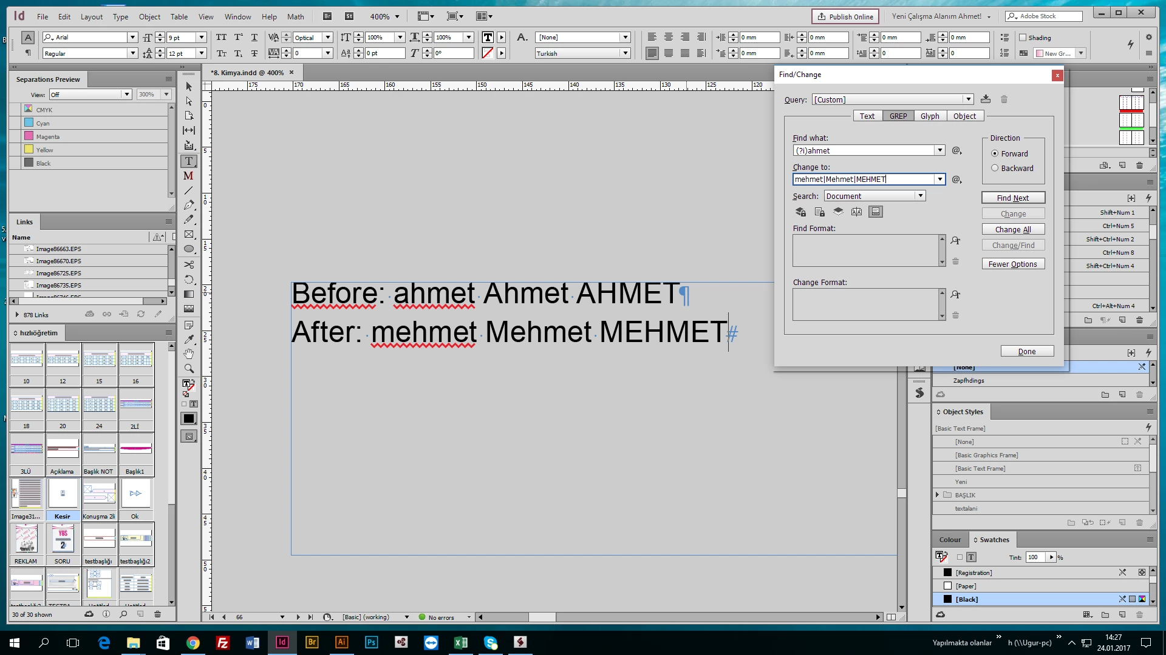Click the Save Query icon
This screenshot has width=1166, height=655.
click(x=986, y=99)
